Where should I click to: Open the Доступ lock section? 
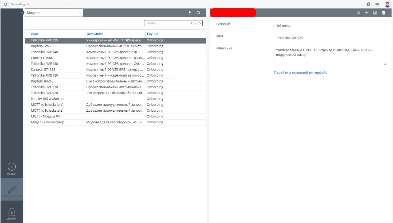[12, 214]
